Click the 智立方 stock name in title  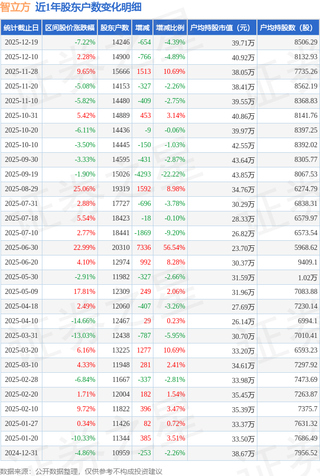pos(16,7)
